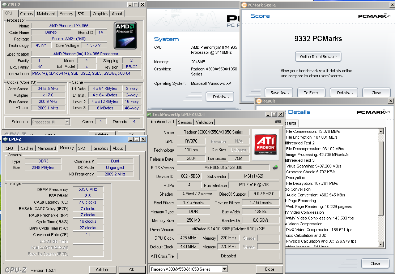Viewport: 395px width, 274px height.
Task: Open the Caches tab in upper CPU-Z window
Action: [26, 14]
